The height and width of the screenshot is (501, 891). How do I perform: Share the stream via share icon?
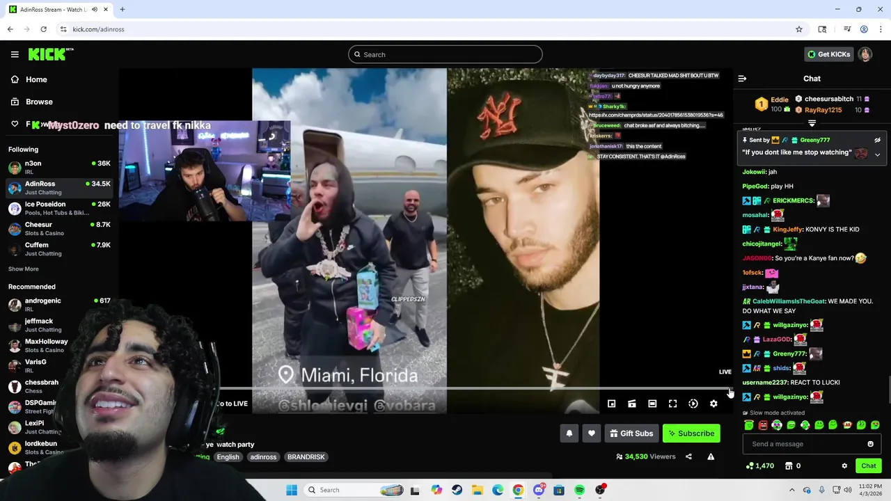pos(688,456)
